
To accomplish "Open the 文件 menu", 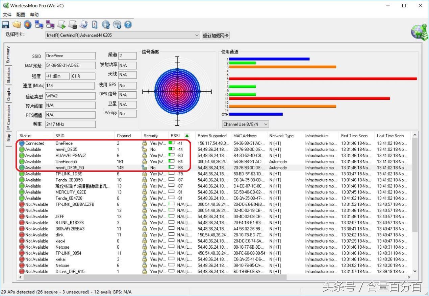I will [x=7, y=15].
